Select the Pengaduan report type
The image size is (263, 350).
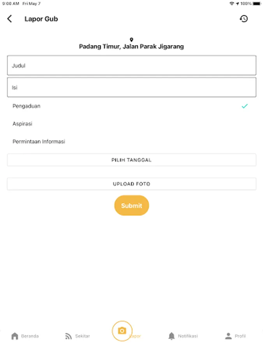coord(26,106)
